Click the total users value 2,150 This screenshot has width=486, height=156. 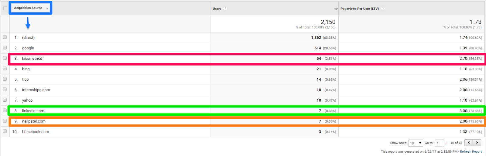point(328,22)
